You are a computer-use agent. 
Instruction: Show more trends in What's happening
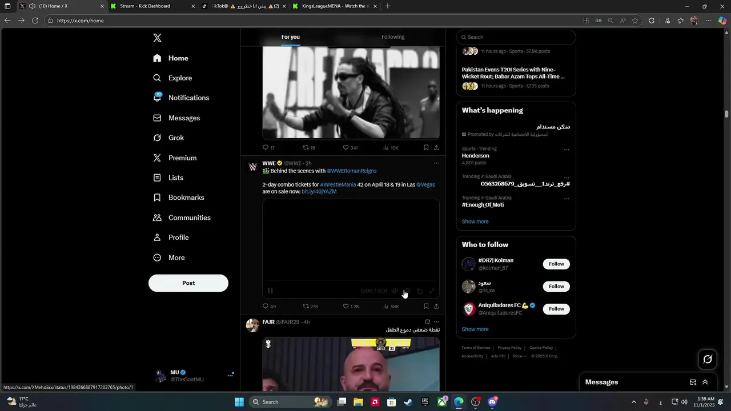(x=475, y=221)
